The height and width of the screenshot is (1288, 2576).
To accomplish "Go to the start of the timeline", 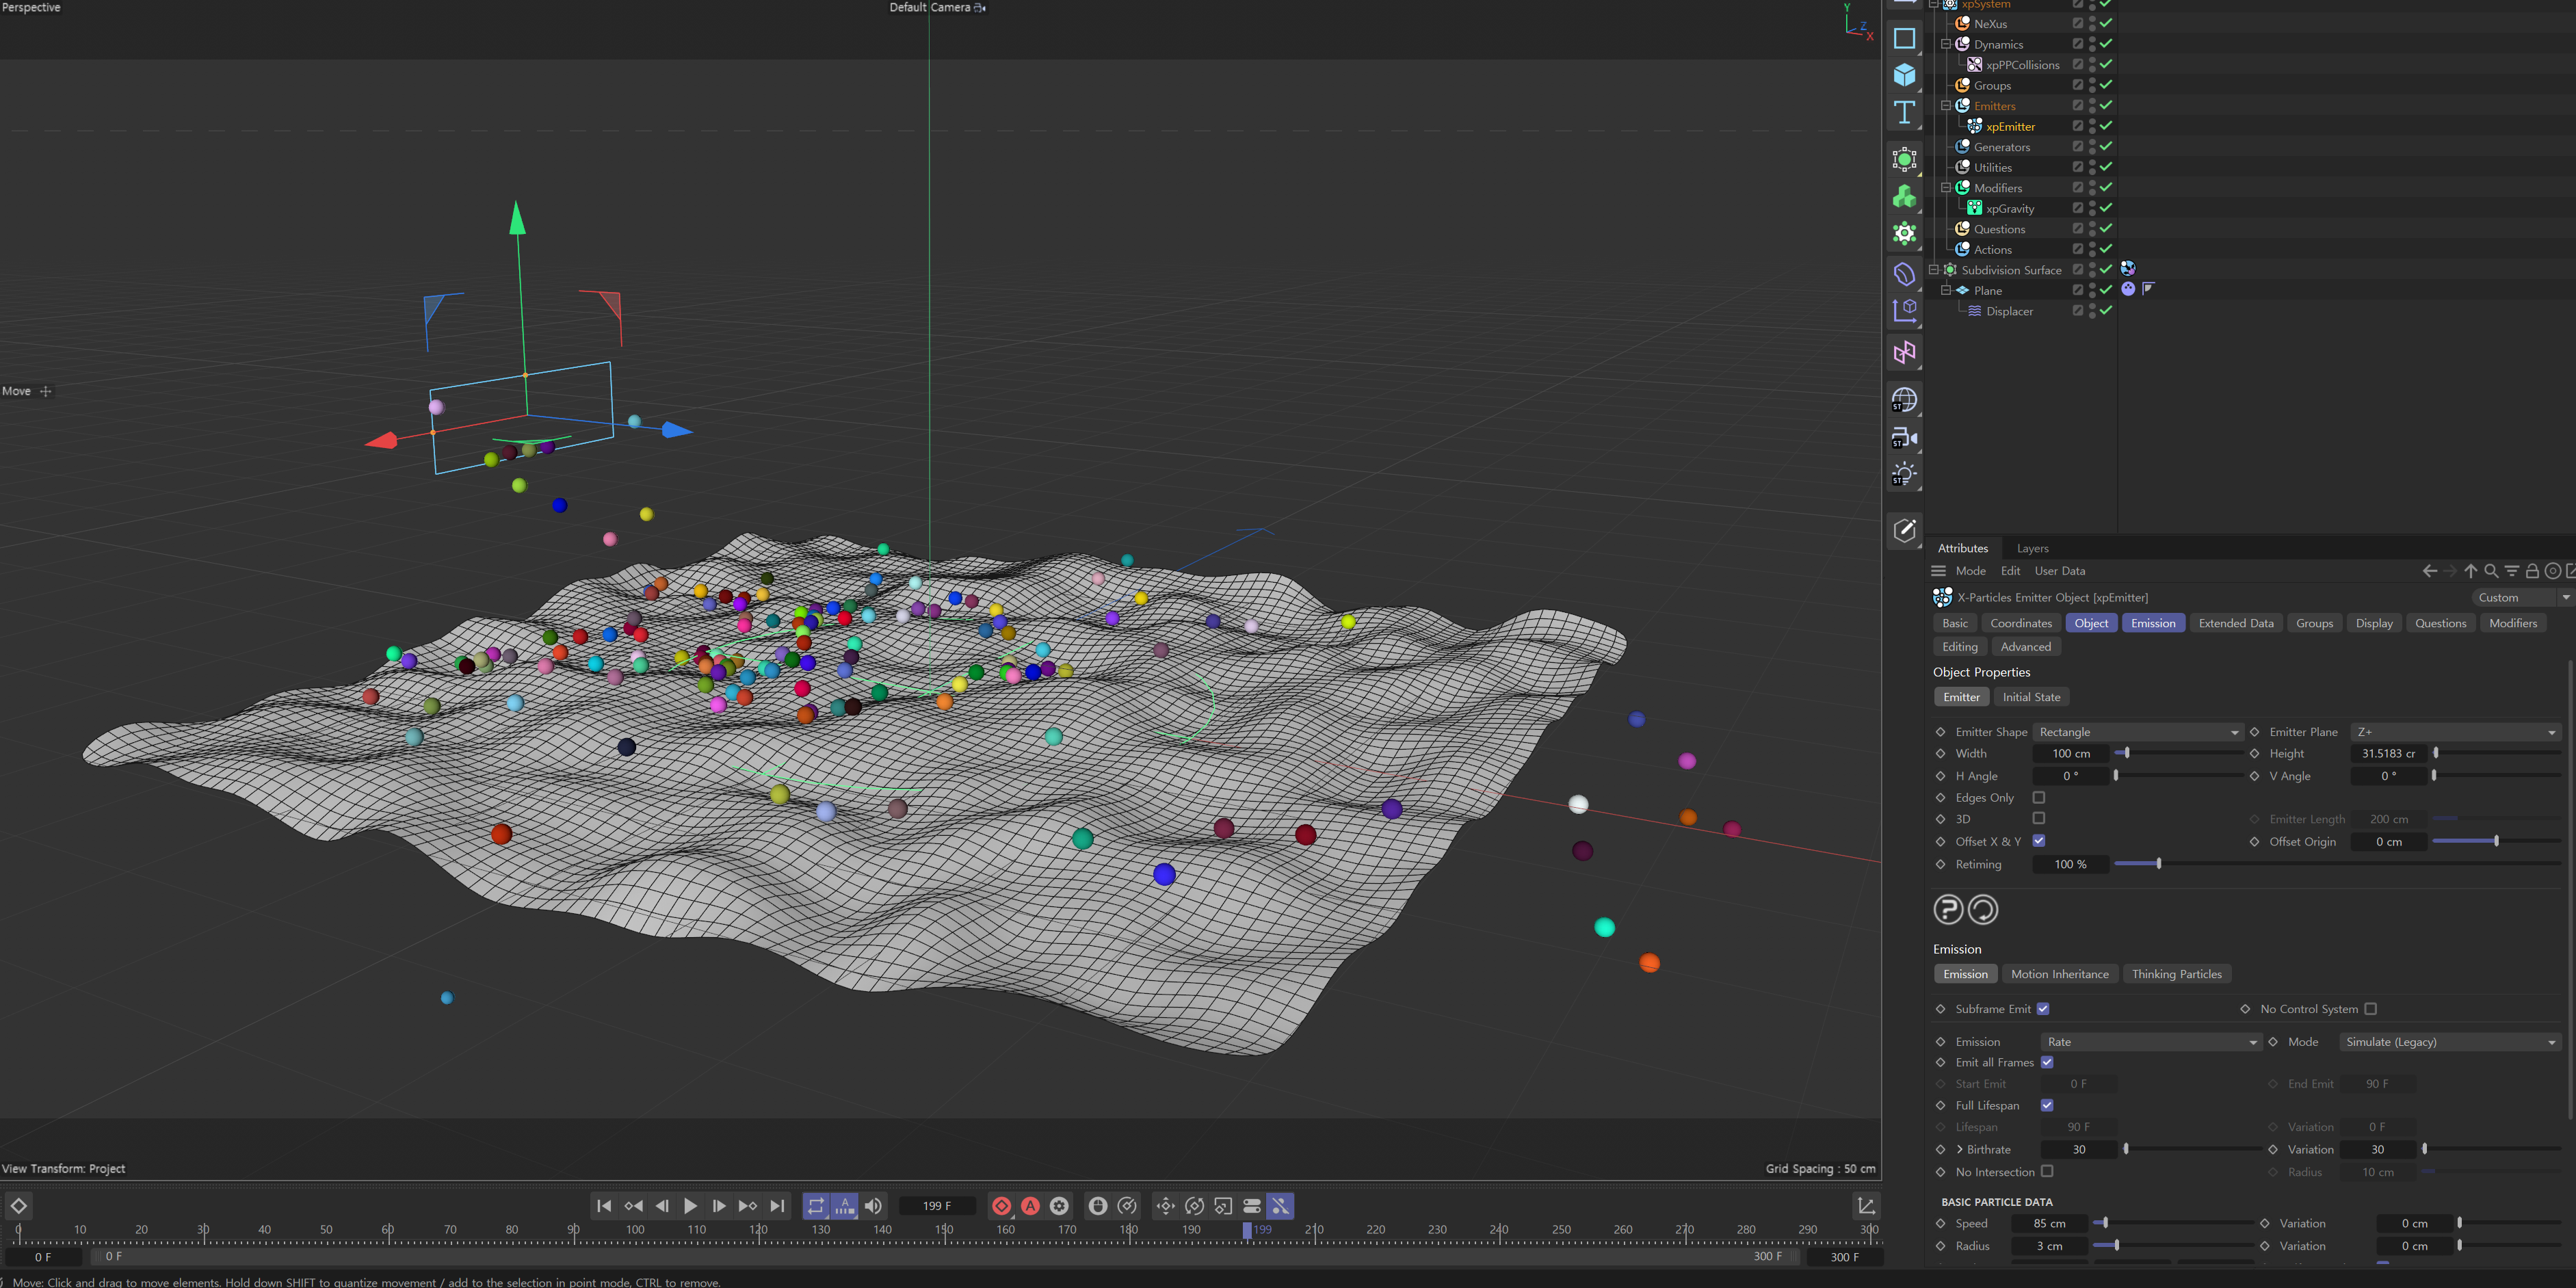I will coord(604,1206).
